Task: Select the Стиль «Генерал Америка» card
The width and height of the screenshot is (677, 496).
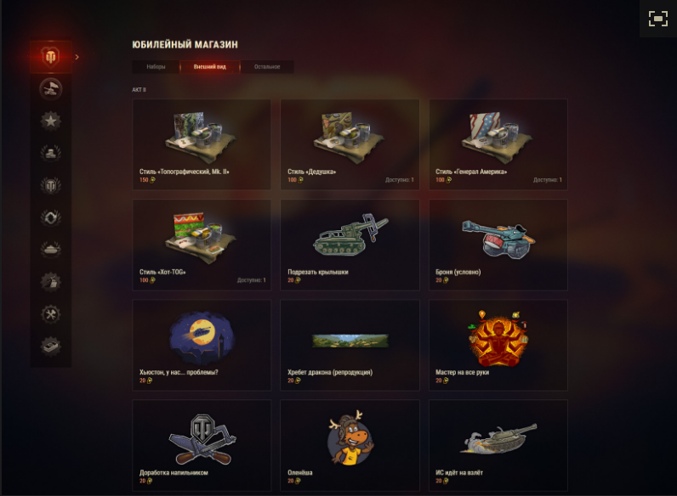Action: [x=498, y=144]
